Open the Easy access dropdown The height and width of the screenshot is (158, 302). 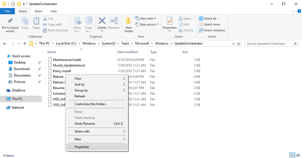147,24
